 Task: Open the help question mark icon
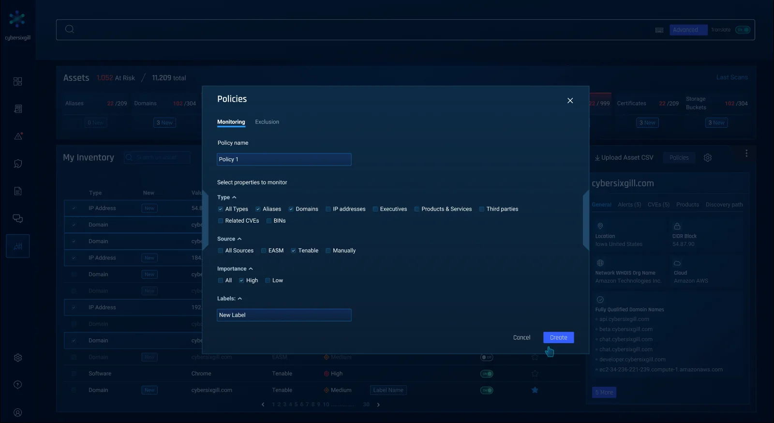tap(18, 385)
